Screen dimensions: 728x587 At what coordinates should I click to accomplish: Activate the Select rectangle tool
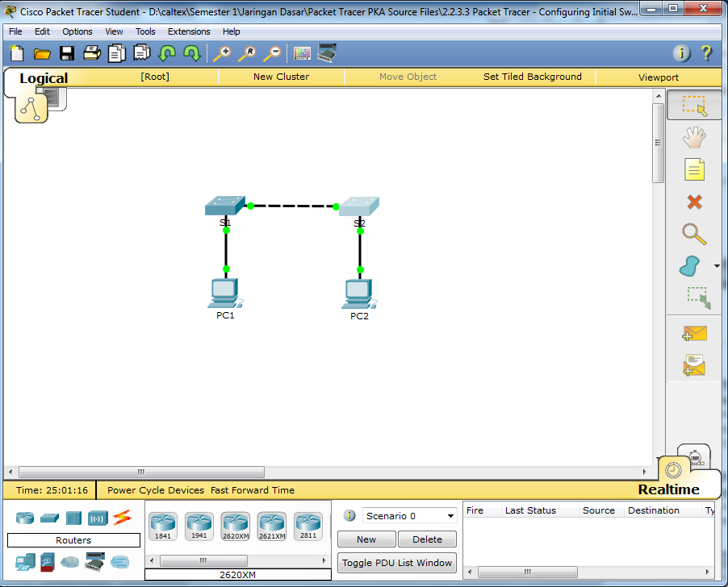[694, 105]
